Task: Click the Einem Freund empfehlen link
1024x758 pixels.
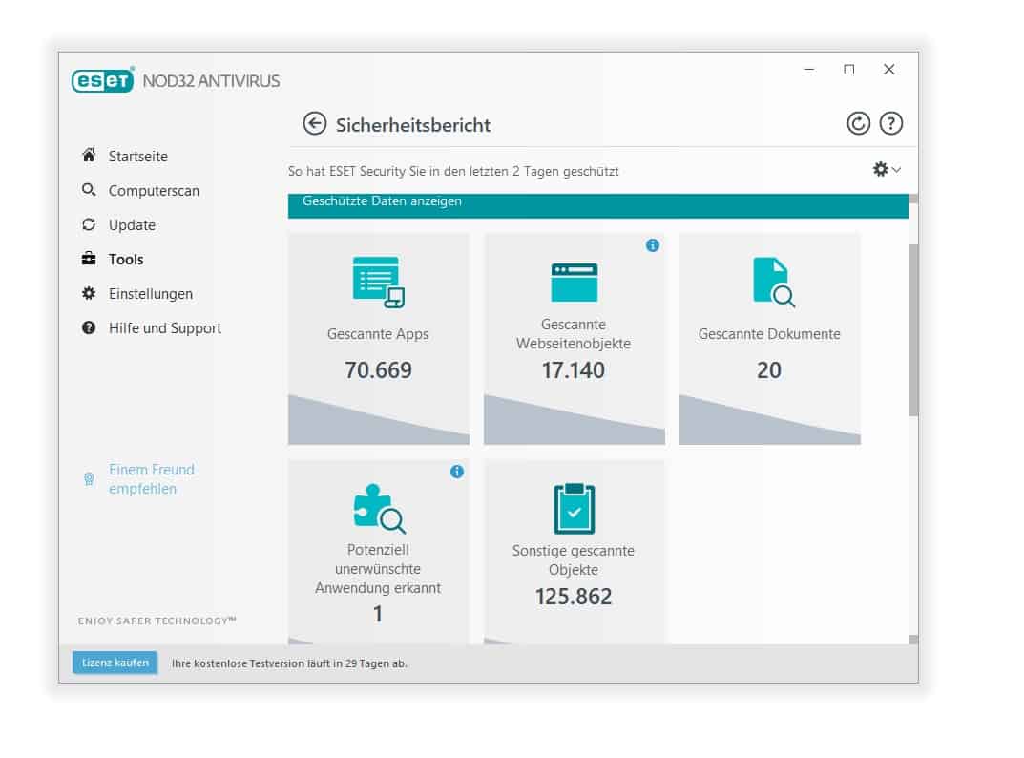Action: 152,479
